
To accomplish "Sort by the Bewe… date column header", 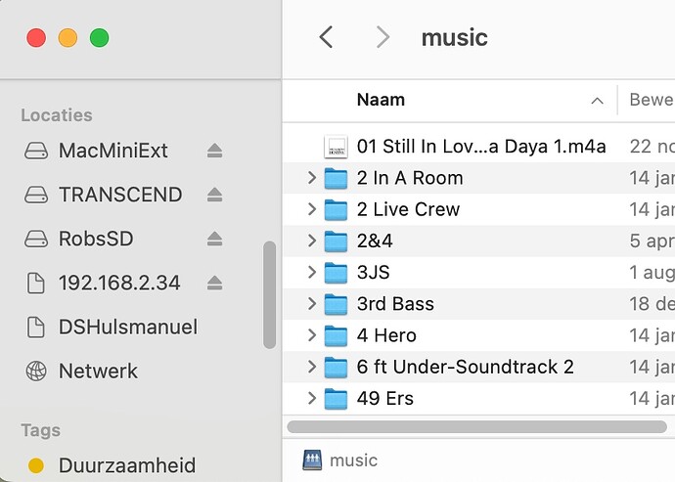I will click(652, 100).
